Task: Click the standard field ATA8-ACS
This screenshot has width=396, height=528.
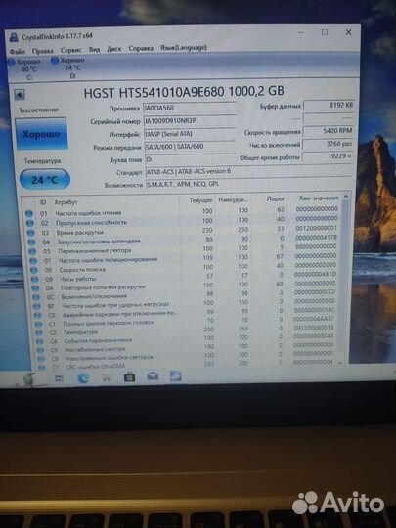Action: pyautogui.click(x=249, y=171)
